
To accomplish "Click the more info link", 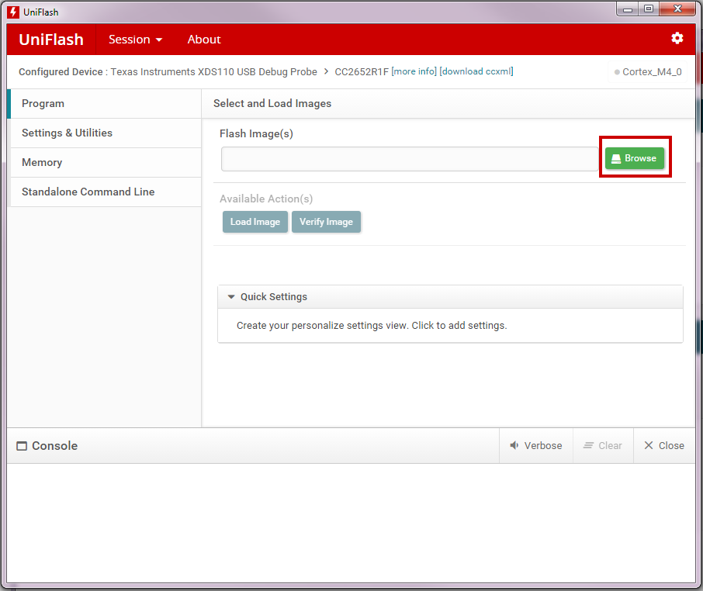I will 414,72.
